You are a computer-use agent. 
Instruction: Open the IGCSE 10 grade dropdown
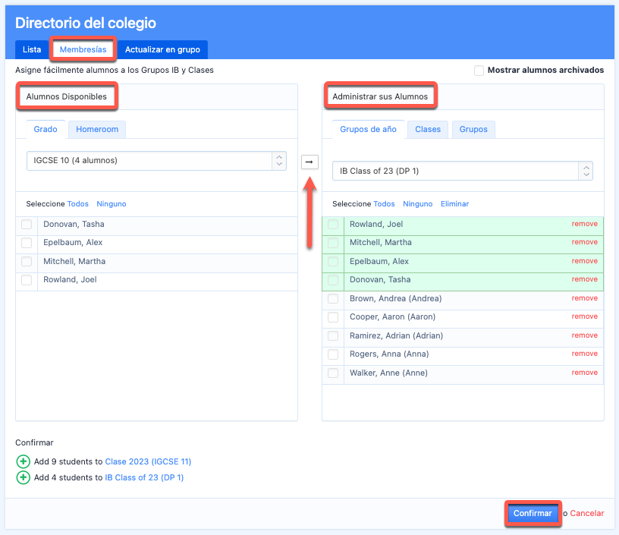156,161
